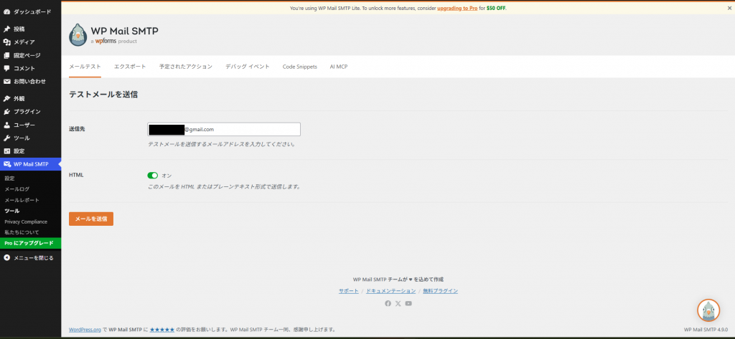Click the WP Mail SMTP sidebar envelope icon
Screen dimensions: 735x339
(x=6, y=164)
